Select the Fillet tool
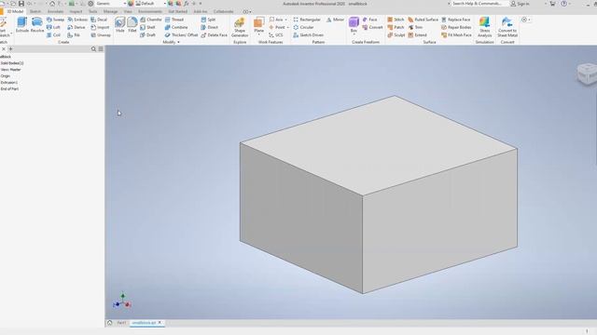 [132, 25]
